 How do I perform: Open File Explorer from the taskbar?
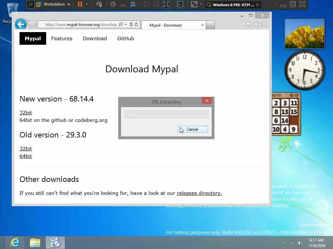tap(35, 243)
